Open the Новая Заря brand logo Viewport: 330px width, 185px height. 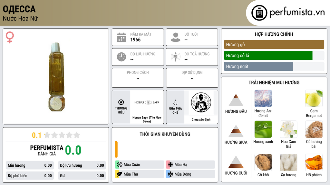pyautogui.click(x=147, y=102)
